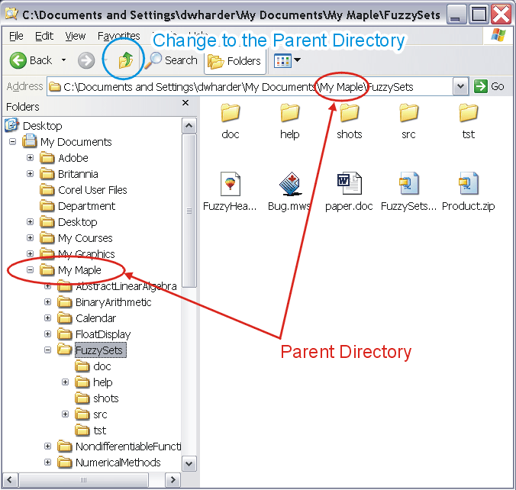Screen dimensions: 516x490
Task: Select the FuzzyHea... image file
Action: pyautogui.click(x=230, y=192)
